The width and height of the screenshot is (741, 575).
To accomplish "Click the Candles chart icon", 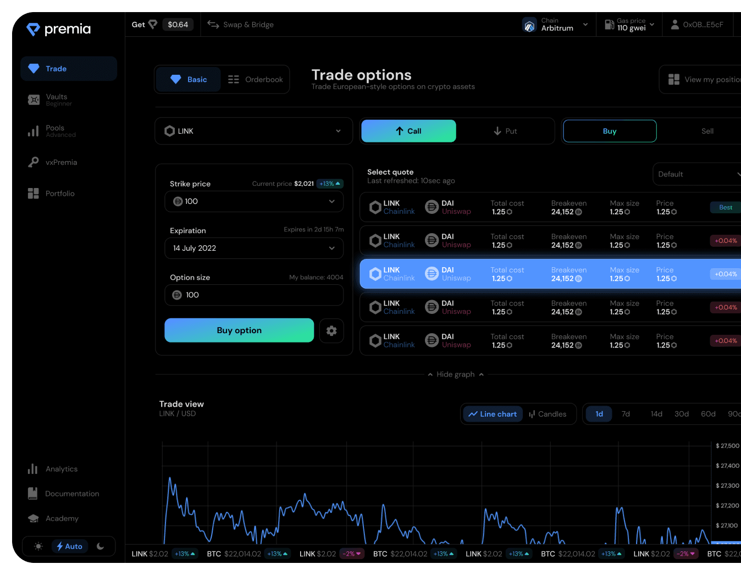I will point(532,414).
